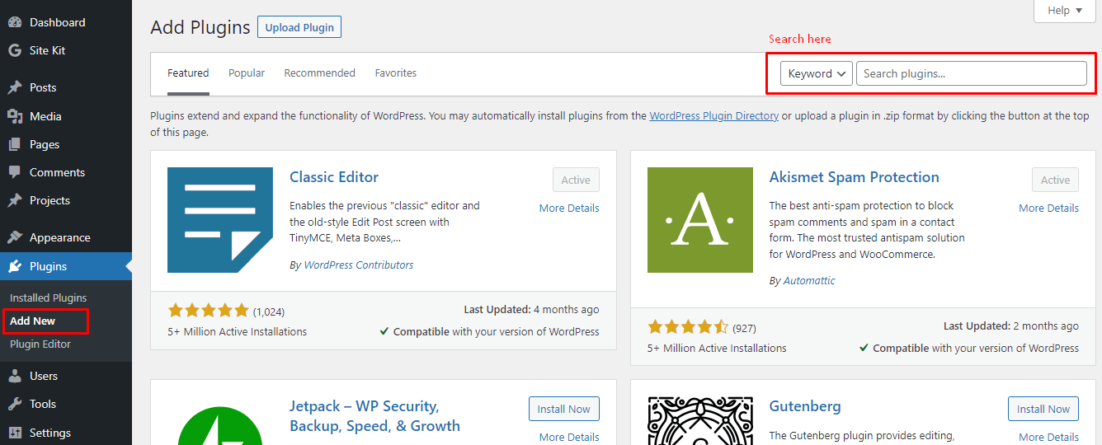Open the Settings menu item

[x=66, y=433]
